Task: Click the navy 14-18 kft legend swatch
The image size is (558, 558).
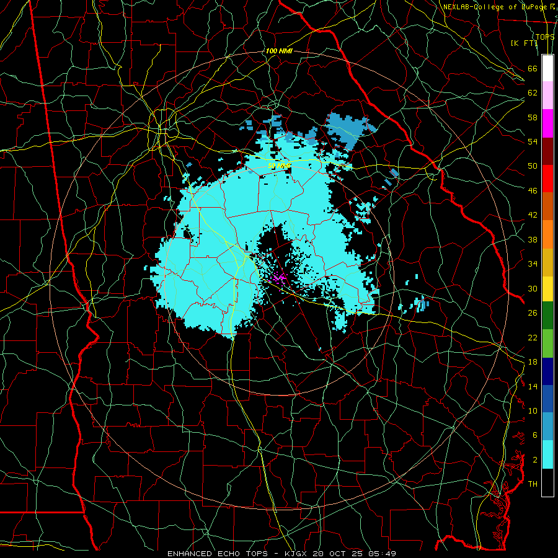Action: (x=547, y=371)
